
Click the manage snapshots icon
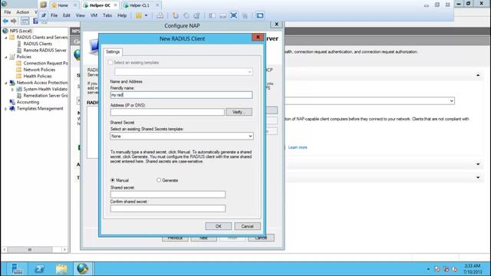[x=196, y=15]
